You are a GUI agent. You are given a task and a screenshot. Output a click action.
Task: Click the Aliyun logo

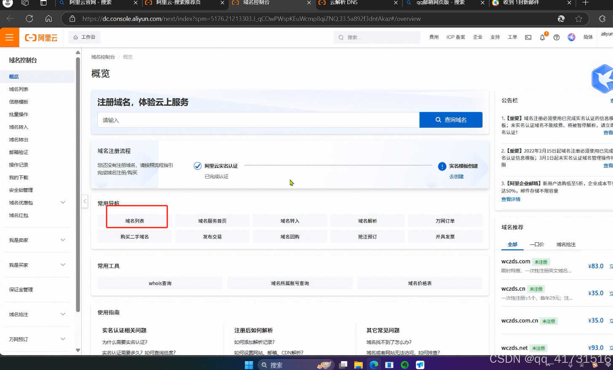pyautogui.click(x=41, y=38)
